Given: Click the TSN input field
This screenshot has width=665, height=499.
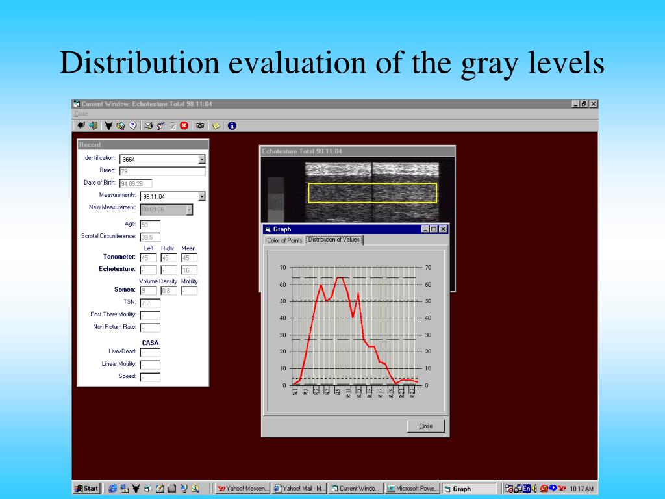Looking at the screenshot, I should [x=150, y=303].
